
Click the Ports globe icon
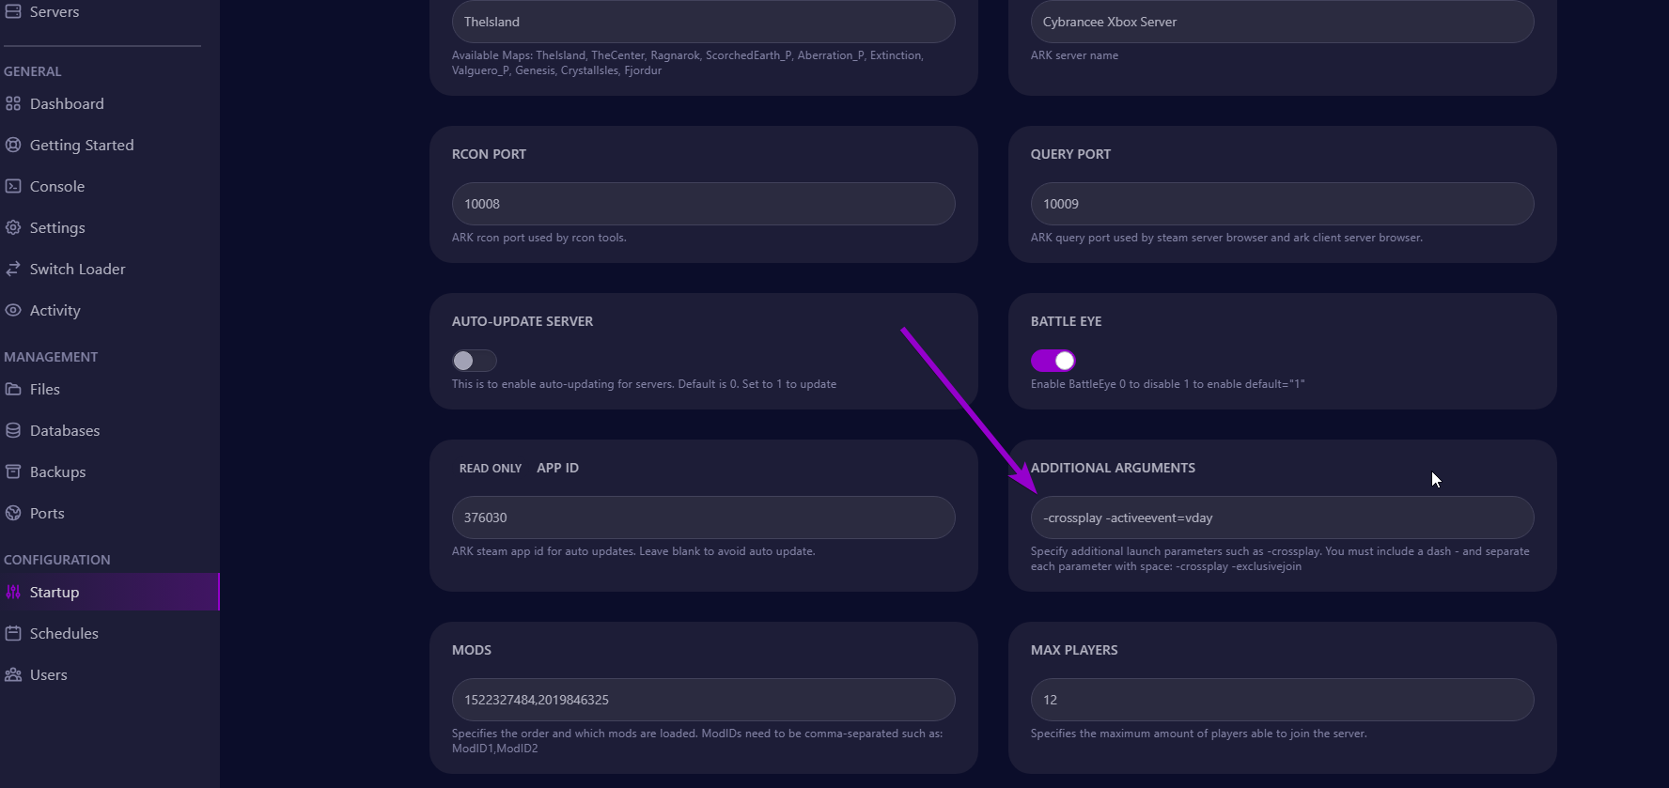[13, 514]
